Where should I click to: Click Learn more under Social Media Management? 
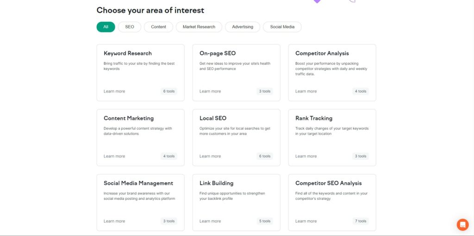(x=114, y=221)
